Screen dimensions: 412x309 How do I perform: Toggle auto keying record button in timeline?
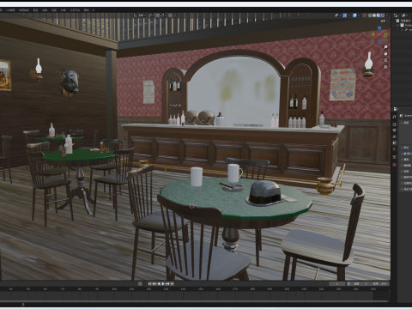140,283
